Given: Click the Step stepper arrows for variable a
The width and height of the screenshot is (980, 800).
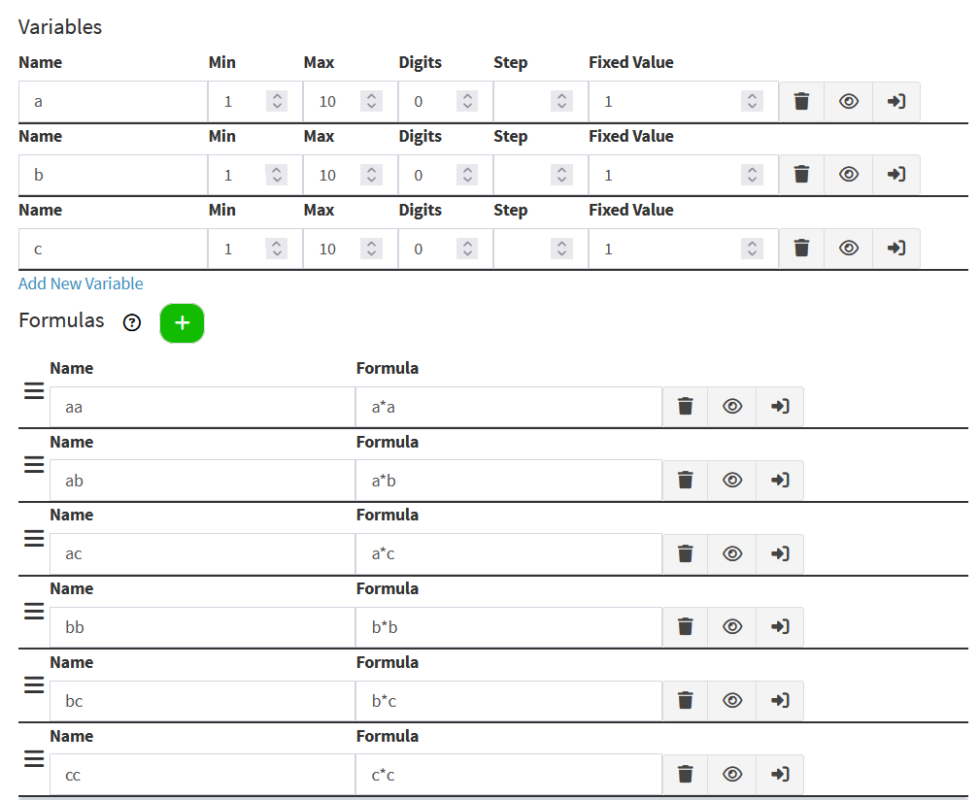Looking at the screenshot, I should click(x=561, y=101).
